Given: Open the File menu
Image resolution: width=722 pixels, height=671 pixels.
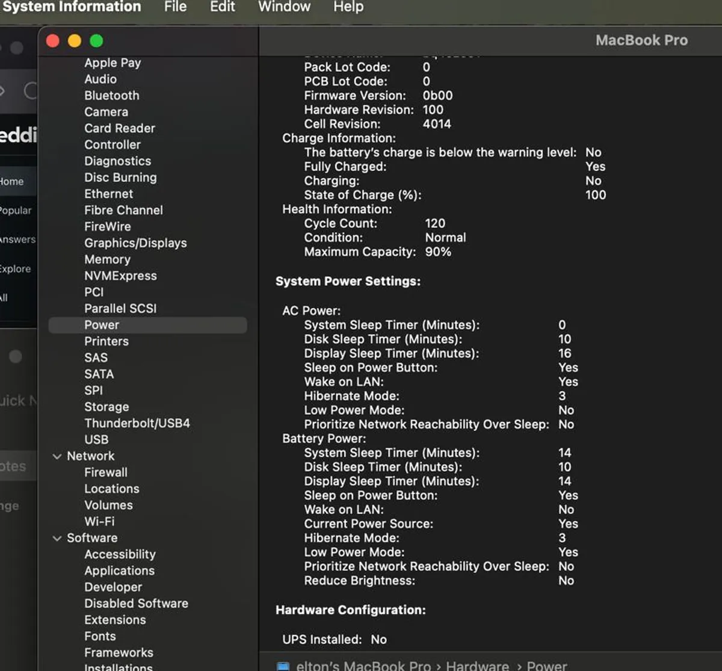Looking at the screenshot, I should tap(175, 7).
